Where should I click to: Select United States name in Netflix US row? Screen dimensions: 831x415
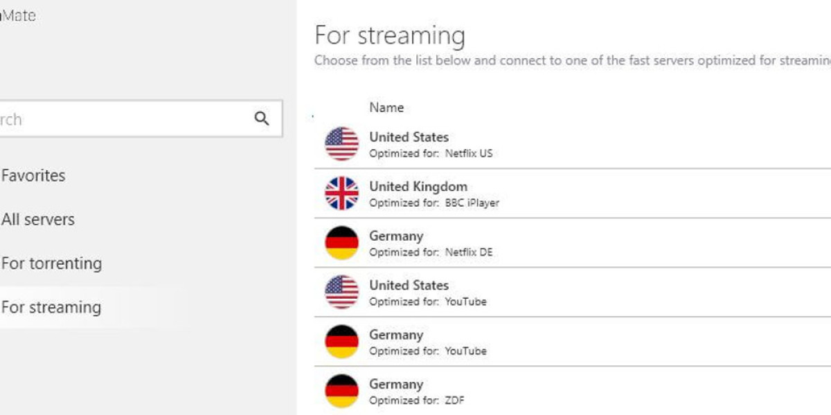tap(409, 137)
